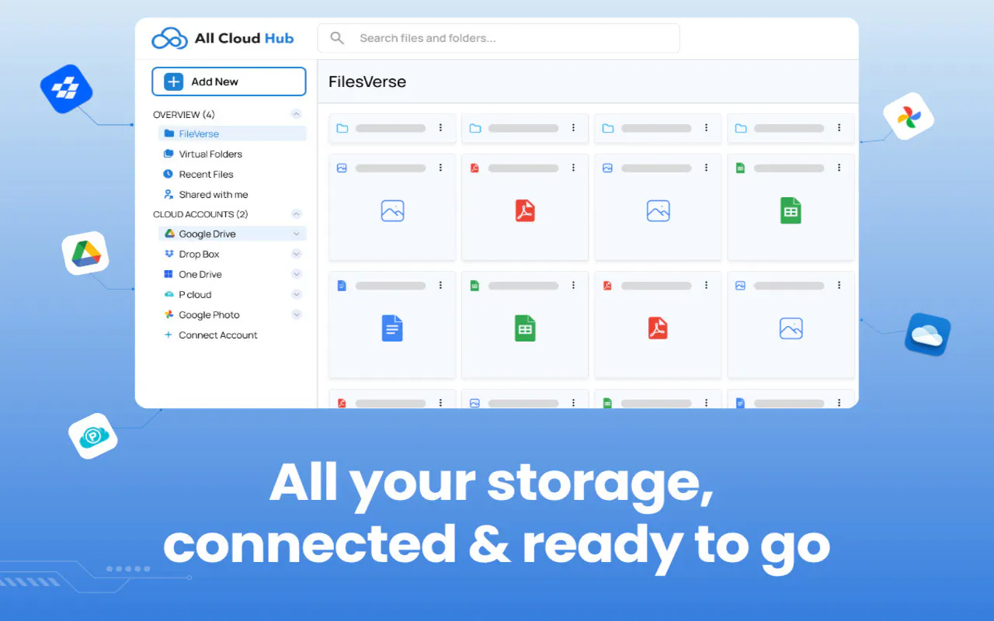Screen dimensions: 994x621
Task: Open the three-dot menu on the large Docs card
Action: 440,286
